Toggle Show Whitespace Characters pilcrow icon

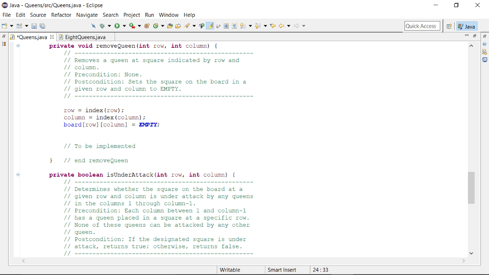point(234,26)
